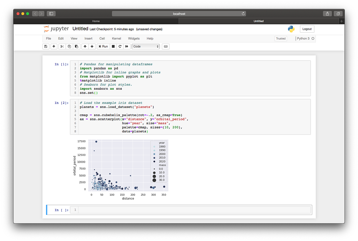The image size is (358, 241).
Task: Click the Jupyter logo to go home
Action: 56,29
